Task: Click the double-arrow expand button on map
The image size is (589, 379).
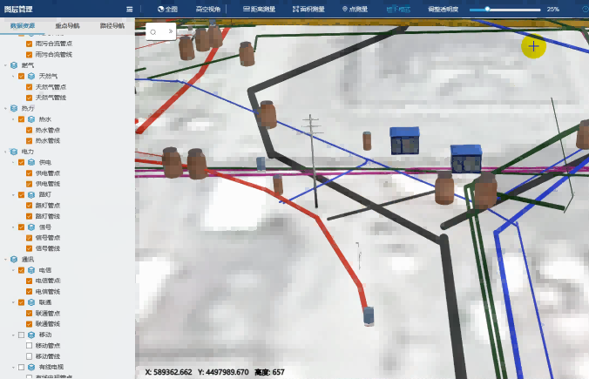Action: (170, 30)
